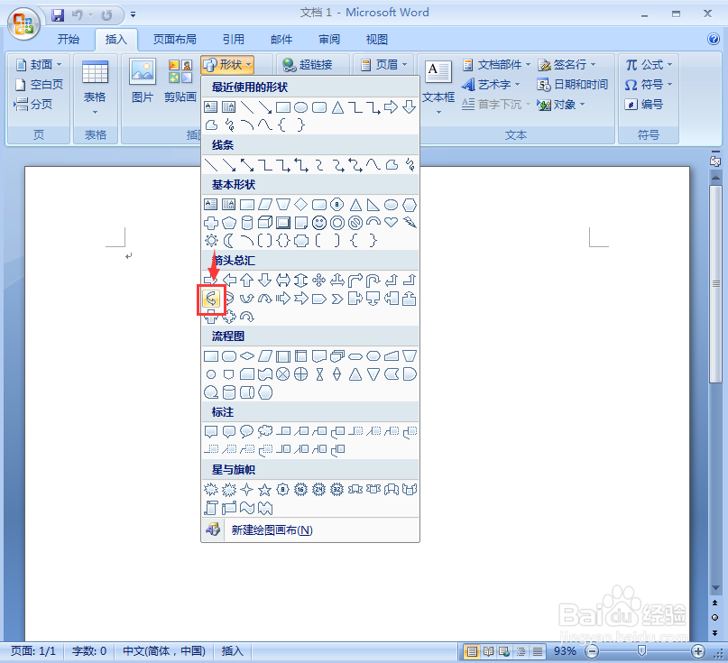Image resolution: width=728 pixels, height=663 pixels.
Task: Switch to print layout view
Action: pyautogui.click(x=472, y=651)
